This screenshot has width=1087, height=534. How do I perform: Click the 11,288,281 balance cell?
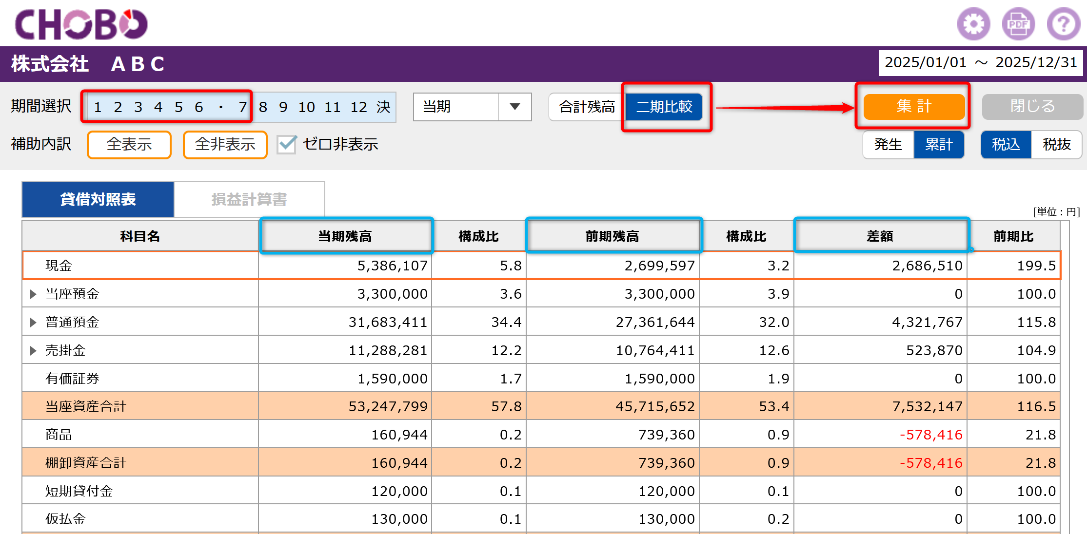(x=345, y=350)
